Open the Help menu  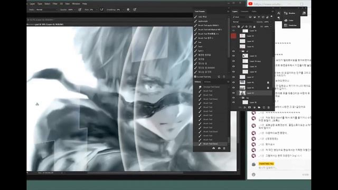click(84, 4)
